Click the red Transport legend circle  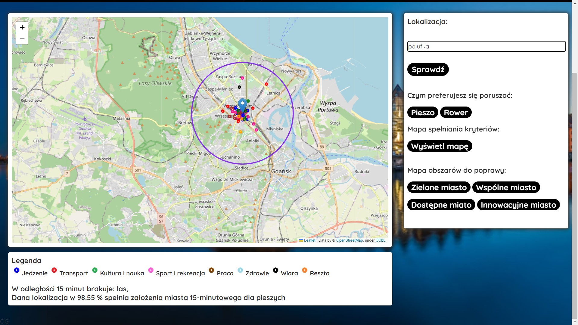pyautogui.click(x=54, y=270)
